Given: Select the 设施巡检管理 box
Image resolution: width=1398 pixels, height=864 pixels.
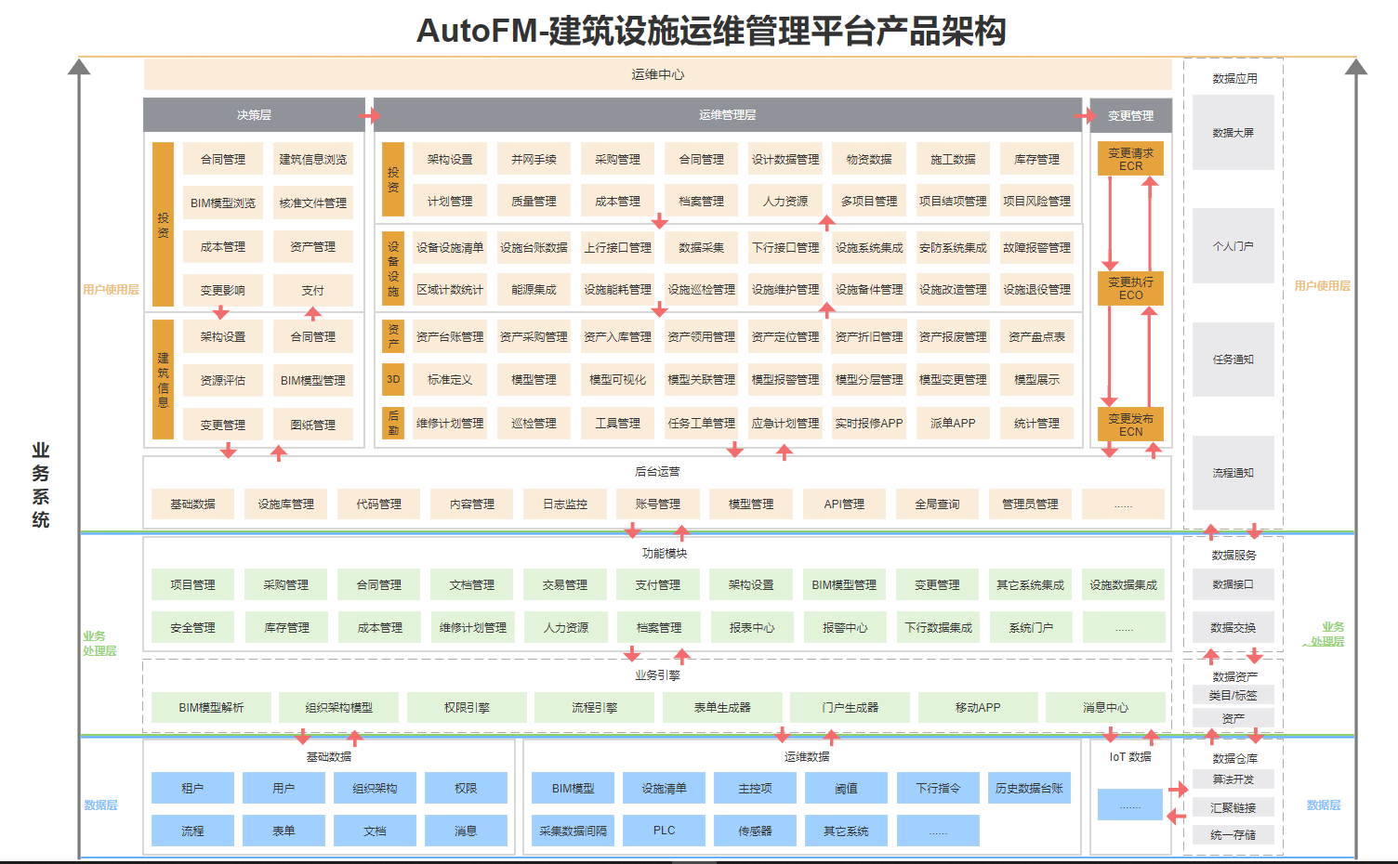Looking at the screenshot, I should coord(701,290).
